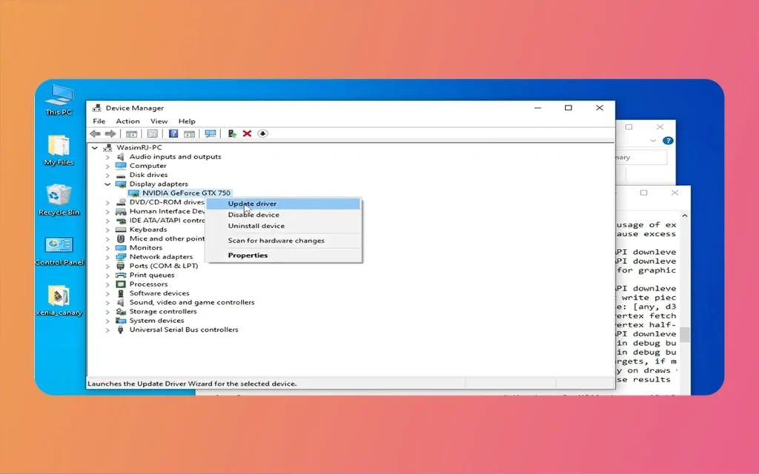Image resolution: width=759 pixels, height=474 pixels.
Task: Click the red X uninstall device toolbar icon
Action: click(x=247, y=134)
